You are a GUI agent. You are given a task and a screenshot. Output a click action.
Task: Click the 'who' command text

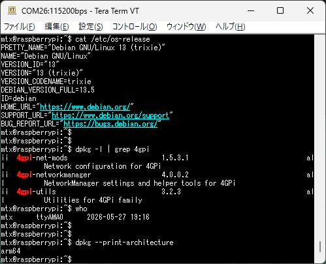pyautogui.click(x=81, y=209)
